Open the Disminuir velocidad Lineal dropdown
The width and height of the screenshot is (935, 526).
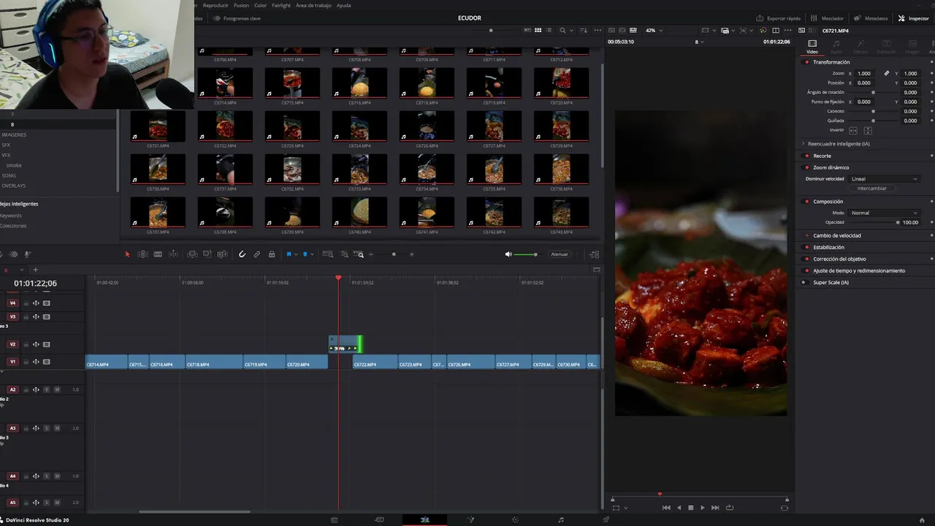click(884, 179)
